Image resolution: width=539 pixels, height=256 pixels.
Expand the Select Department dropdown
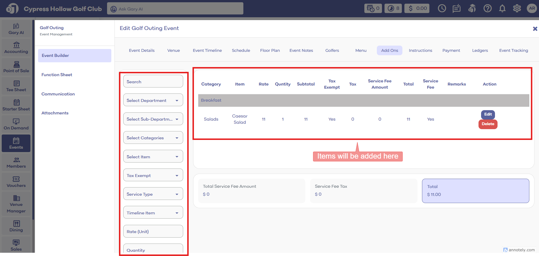point(153,100)
